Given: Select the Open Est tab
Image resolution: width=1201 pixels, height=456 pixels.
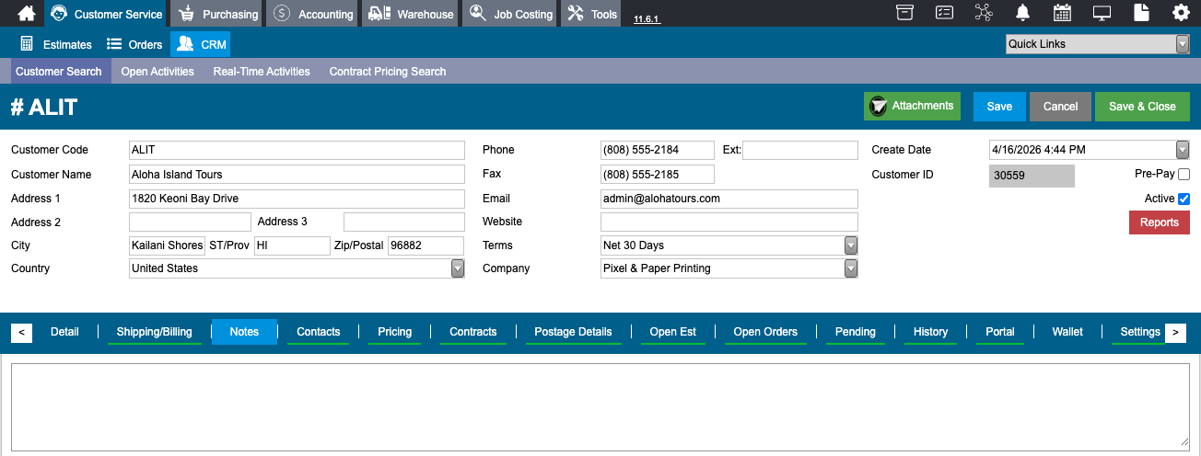Looking at the screenshot, I should pos(673,332).
